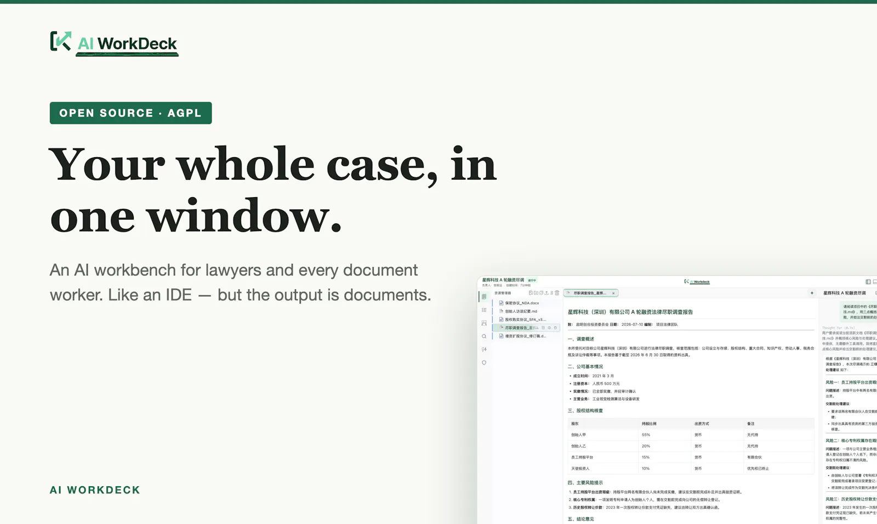Open the file explorer icon in app sidebar
Image resolution: width=877 pixels, height=524 pixels.
click(484, 297)
